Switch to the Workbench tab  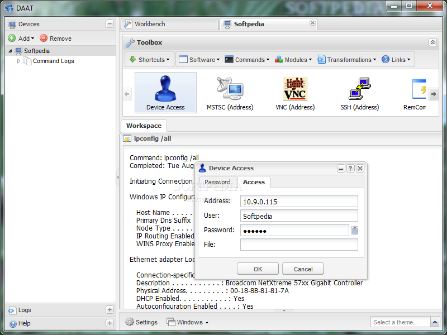[169, 24]
